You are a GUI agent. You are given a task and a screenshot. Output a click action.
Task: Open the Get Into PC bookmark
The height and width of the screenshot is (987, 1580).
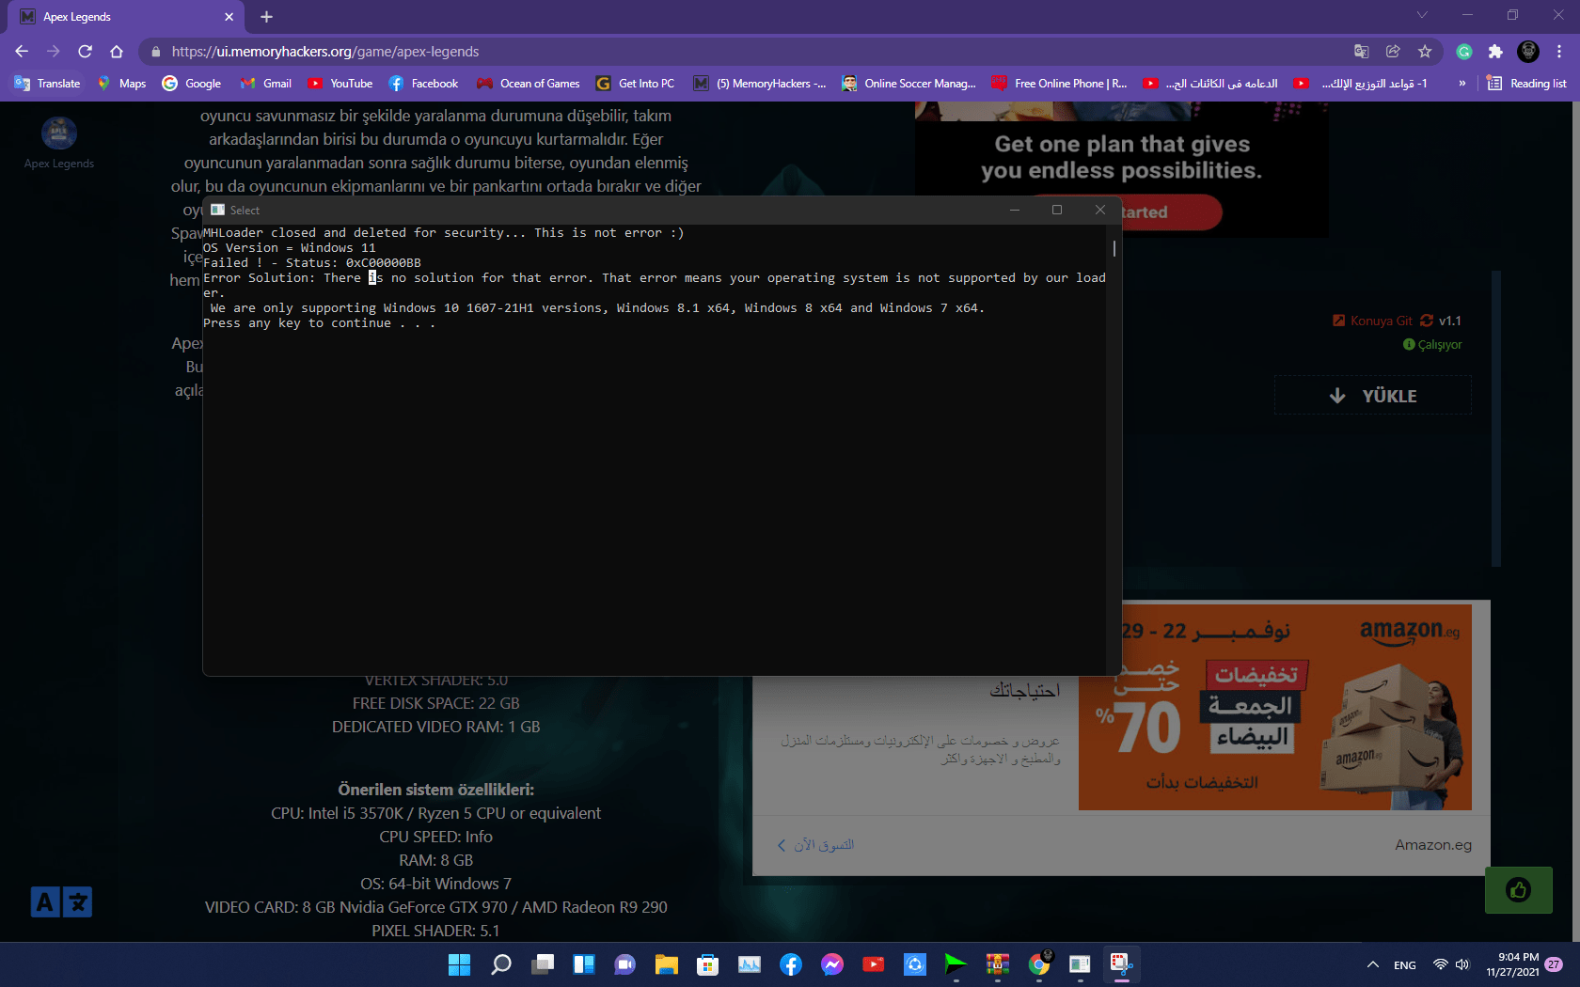click(636, 84)
